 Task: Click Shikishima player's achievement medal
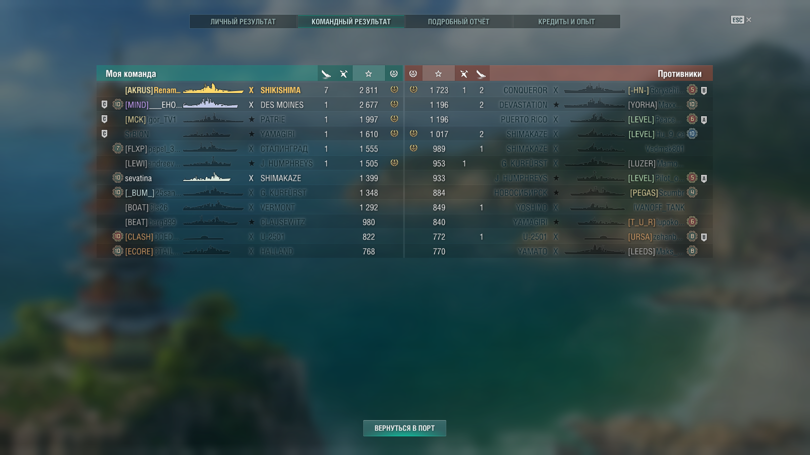tap(394, 89)
